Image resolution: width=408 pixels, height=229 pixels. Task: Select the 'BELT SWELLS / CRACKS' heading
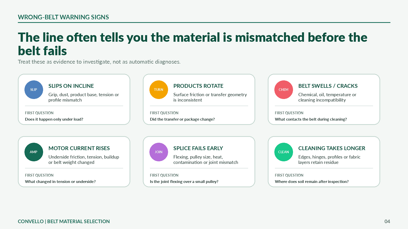(x=328, y=86)
